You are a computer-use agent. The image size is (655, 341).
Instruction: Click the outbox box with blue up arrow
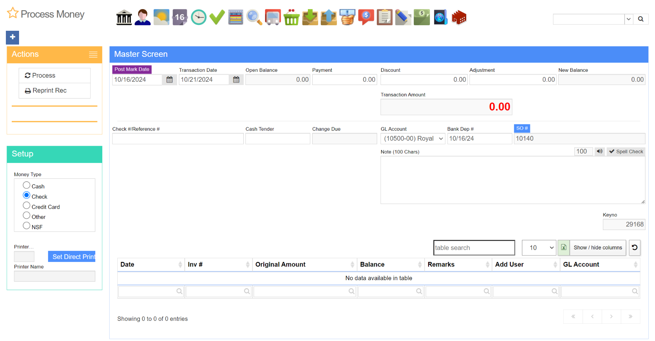coord(328,17)
